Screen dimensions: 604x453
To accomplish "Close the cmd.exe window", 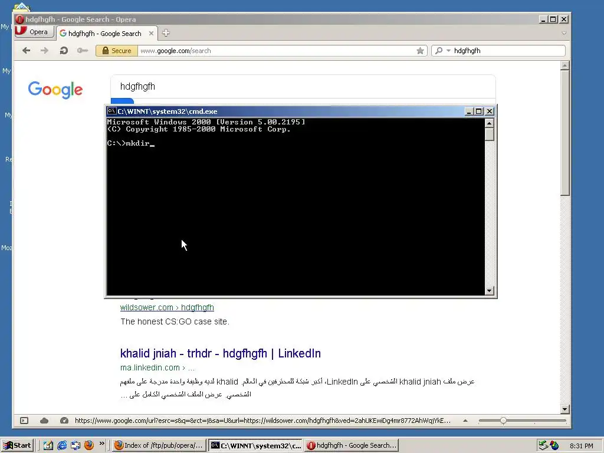I will coord(490,111).
